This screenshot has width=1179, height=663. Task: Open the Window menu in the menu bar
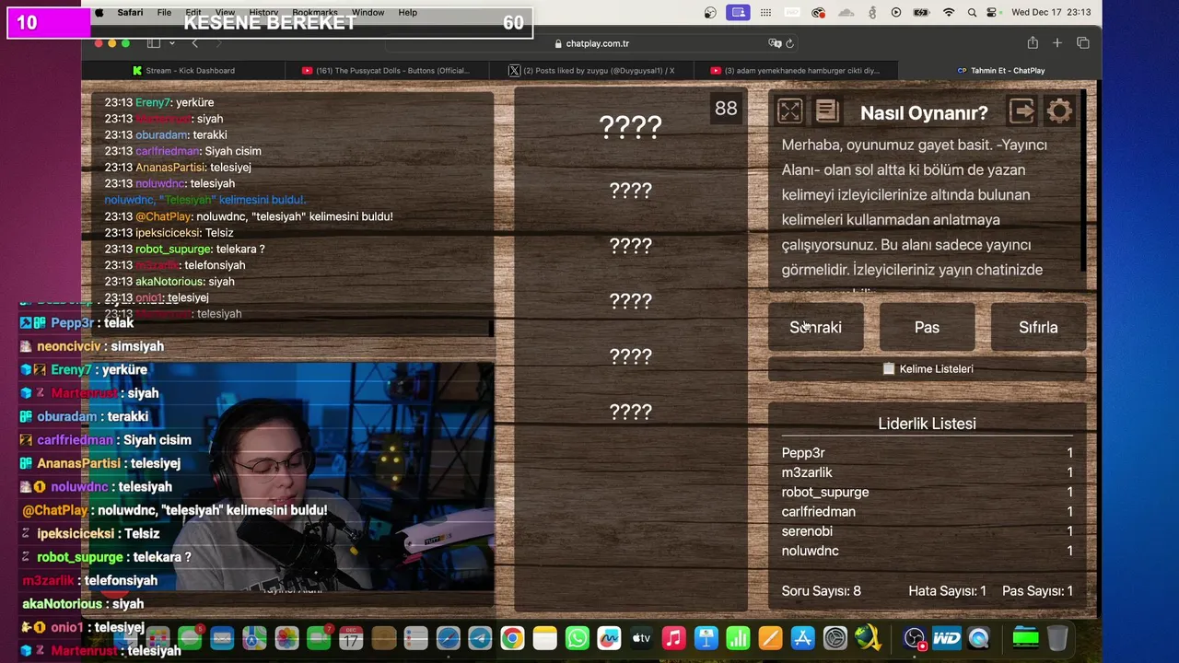[368, 12]
